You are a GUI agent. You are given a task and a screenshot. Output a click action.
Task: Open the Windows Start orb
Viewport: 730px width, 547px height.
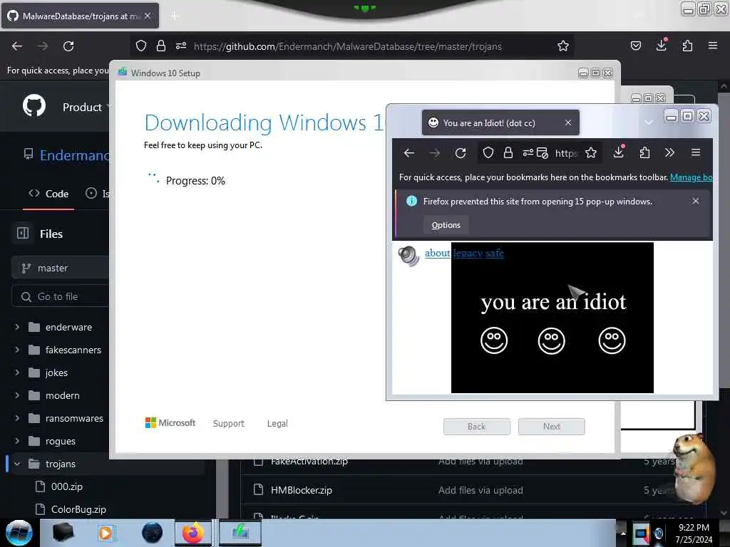pyautogui.click(x=19, y=533)
